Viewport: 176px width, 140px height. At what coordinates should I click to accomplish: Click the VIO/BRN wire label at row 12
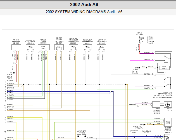(10, 109)
